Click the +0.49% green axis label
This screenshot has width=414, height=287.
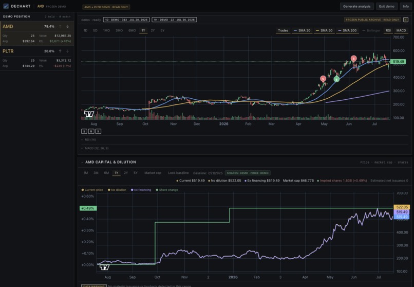click(x=88, y=208)
